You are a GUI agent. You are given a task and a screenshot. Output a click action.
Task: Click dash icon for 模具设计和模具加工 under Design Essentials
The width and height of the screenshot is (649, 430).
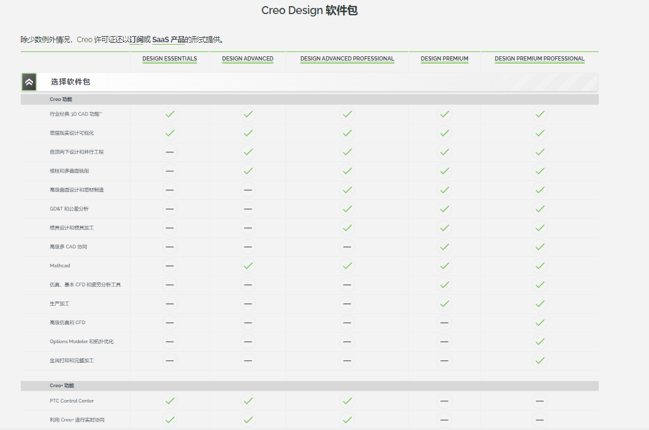pyautogui.click(x=169, y=228)
